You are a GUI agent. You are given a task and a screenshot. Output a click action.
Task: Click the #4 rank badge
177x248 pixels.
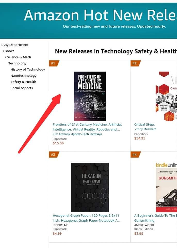[135, 154]
